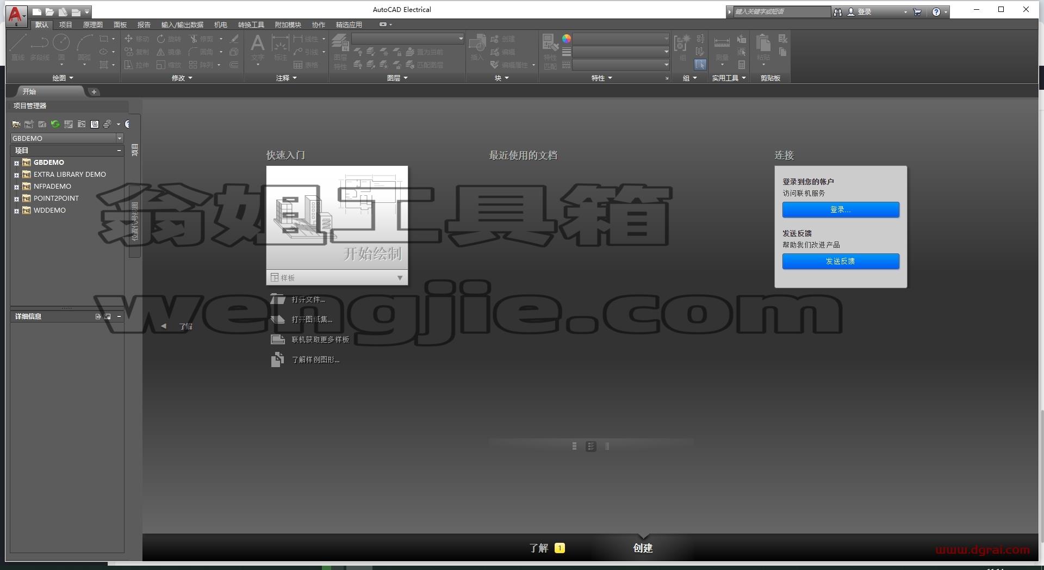The image size is (1044, 570).
Task: Expand the 实用工具 panel dropdown
Action: coord(729,78)
